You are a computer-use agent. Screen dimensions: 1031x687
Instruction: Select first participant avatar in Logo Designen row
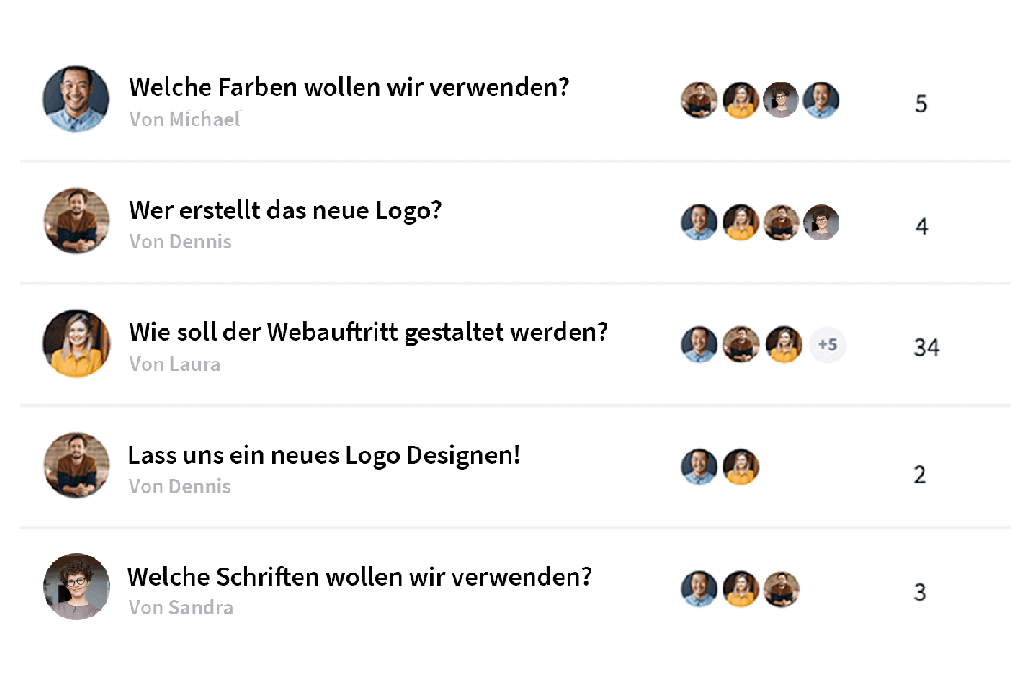pos(699,467)
